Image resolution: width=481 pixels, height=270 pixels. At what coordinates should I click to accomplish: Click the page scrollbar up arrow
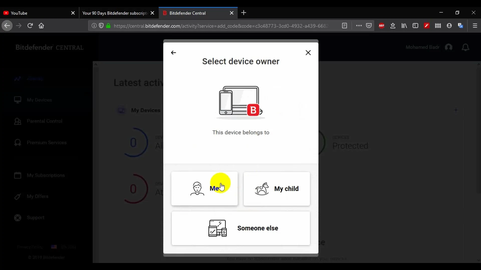point(478,64)
